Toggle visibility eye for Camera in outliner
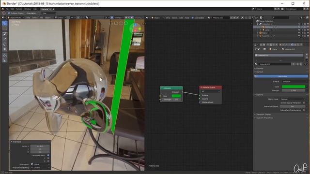 299,27
